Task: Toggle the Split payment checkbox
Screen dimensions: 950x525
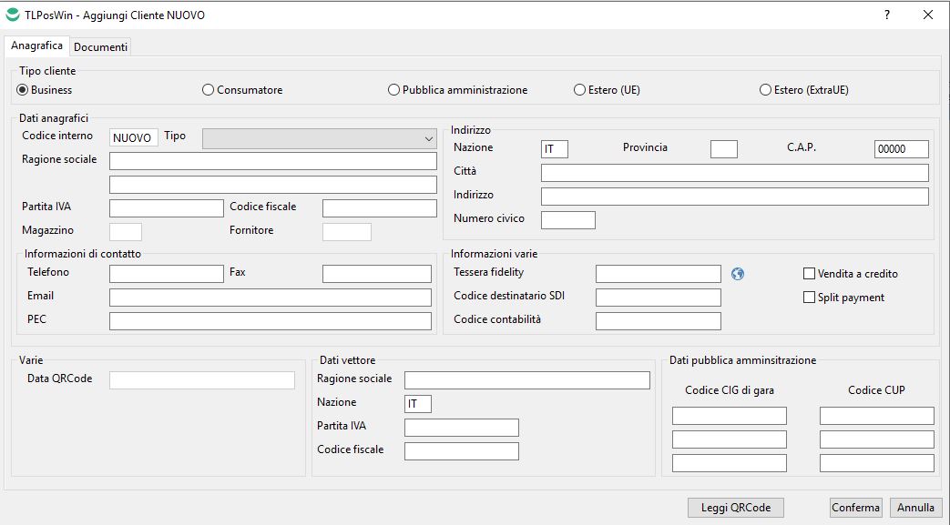Action: point(810,298)
